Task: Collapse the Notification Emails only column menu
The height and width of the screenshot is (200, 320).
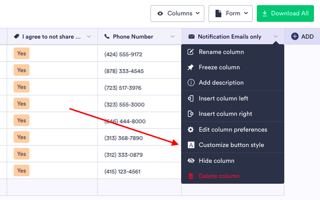Action: pos(276,37)
